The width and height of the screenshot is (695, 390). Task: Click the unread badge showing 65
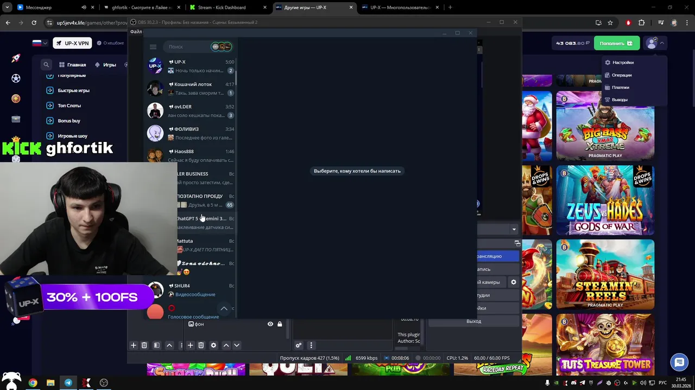[230, 205]
